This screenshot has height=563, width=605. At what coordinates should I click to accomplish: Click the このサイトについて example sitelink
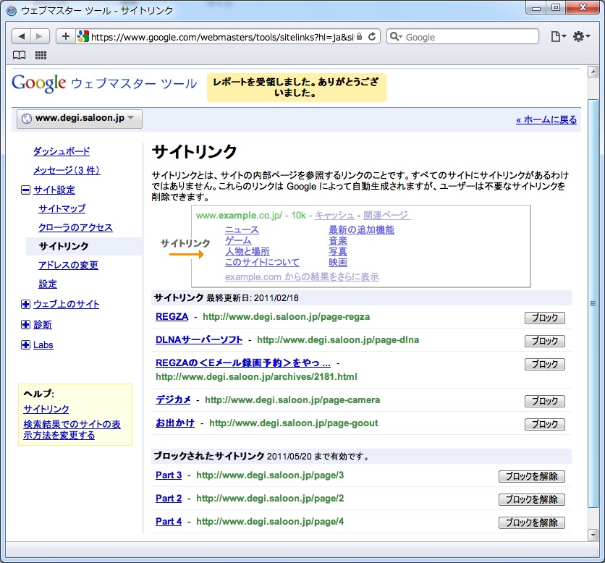pos(262,263)
